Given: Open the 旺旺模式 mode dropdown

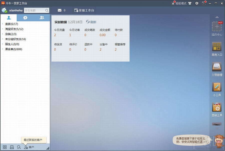Looking at the screenshot, I should coord(181,3).
